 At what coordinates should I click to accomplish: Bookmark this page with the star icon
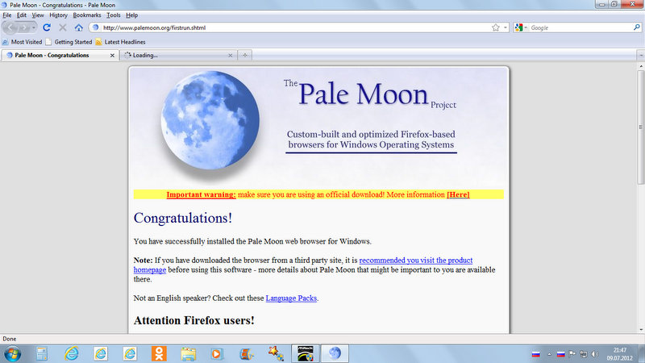(x=495, y=27)
